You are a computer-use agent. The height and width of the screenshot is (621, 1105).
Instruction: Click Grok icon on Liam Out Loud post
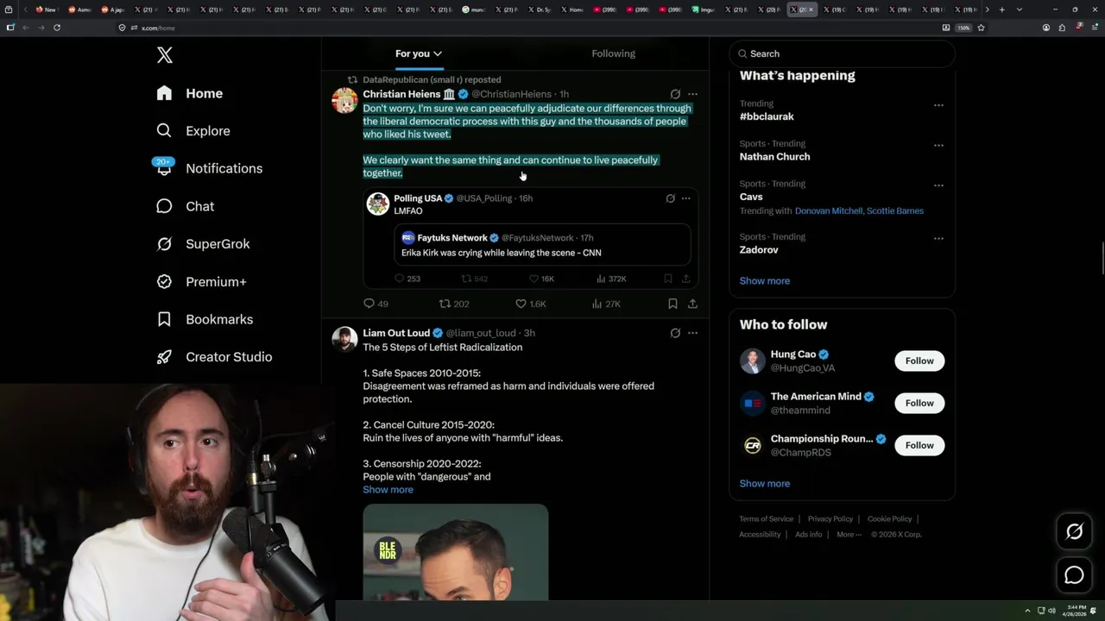675,333
